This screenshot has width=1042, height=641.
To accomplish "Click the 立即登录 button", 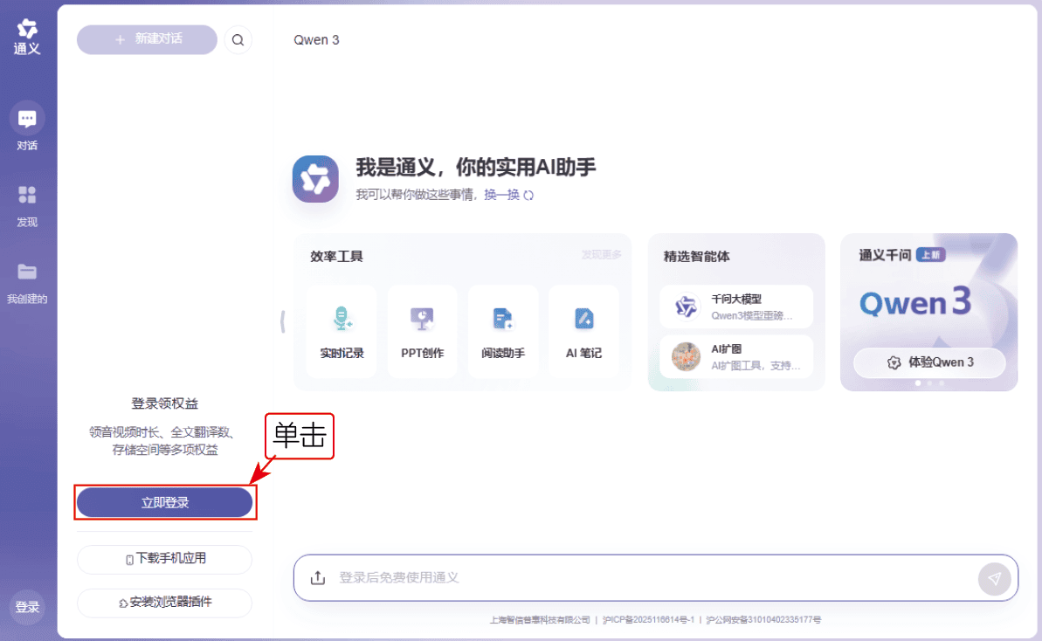I will (x=165, y=503).
